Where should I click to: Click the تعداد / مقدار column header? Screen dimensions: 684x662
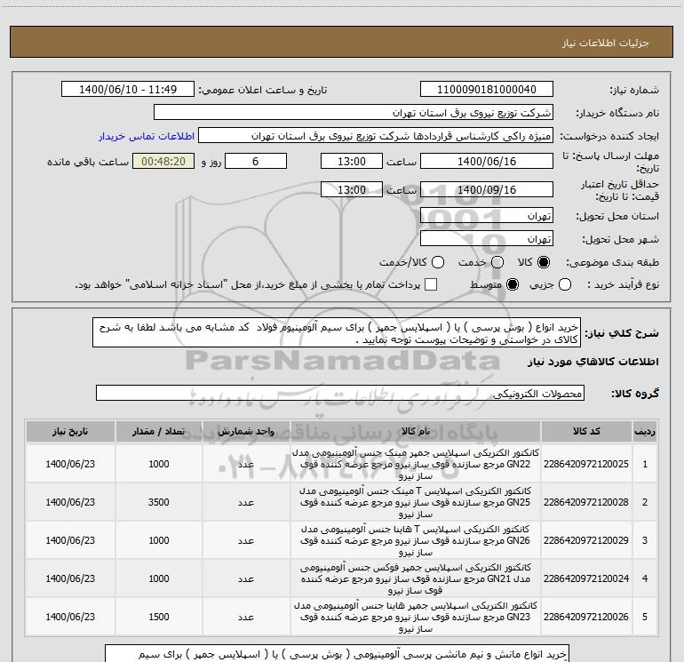pyautogui.click(x=159, y=432)
